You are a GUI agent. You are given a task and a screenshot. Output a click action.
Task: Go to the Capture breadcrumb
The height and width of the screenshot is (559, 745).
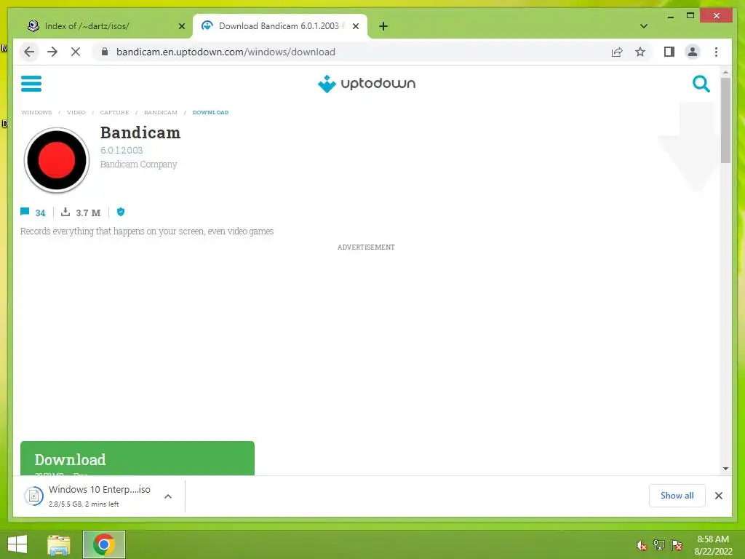pos(114,112)
